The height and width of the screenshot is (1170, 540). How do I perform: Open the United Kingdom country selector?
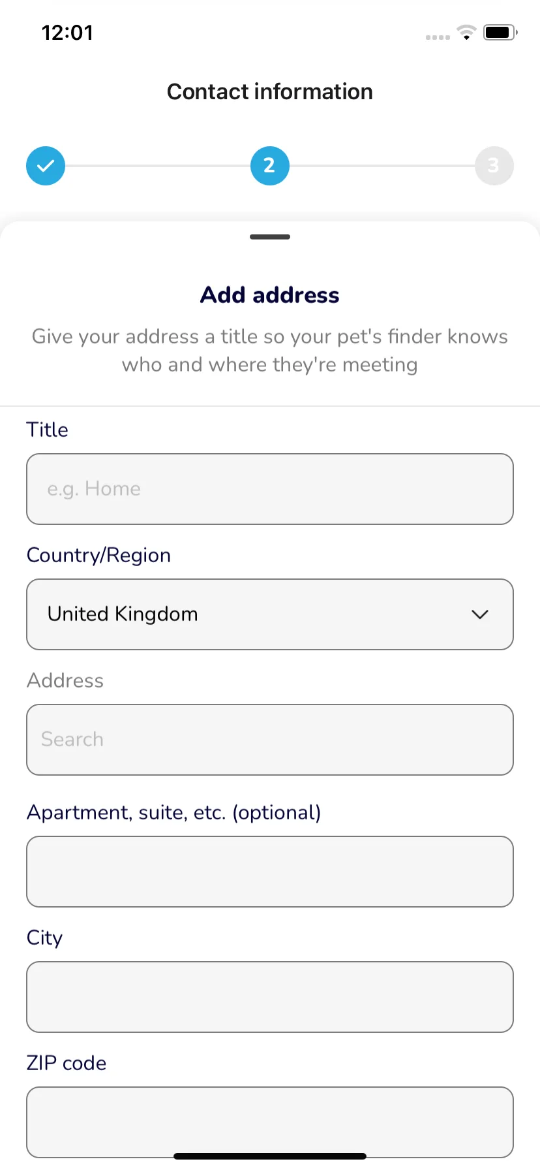270,614
